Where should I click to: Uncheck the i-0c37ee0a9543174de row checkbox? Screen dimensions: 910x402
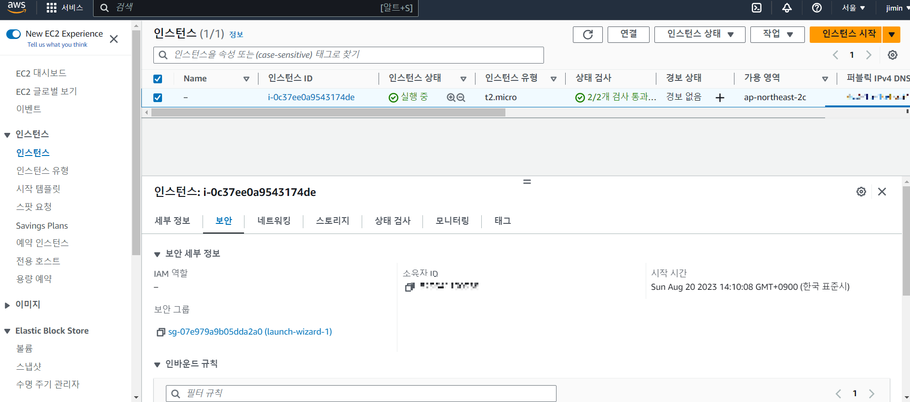coord(158,98)
